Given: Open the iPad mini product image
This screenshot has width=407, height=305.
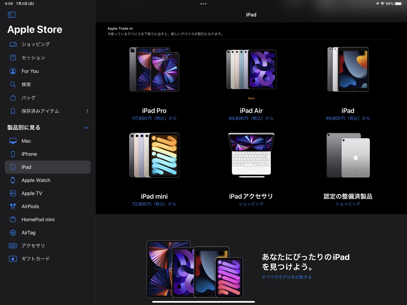Looking at the screenshot, I should pyautogui.click(x=154, y=155).
